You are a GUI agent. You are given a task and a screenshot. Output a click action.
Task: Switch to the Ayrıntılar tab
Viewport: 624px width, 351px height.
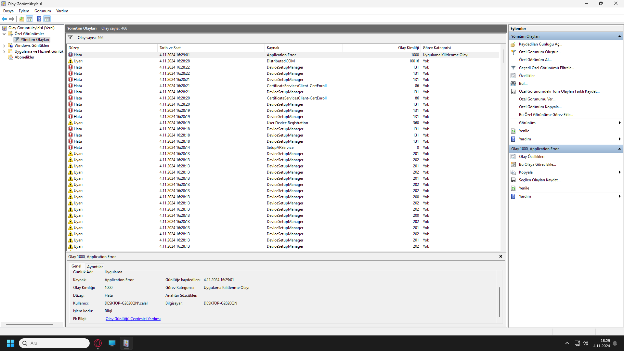click(95, 267)
